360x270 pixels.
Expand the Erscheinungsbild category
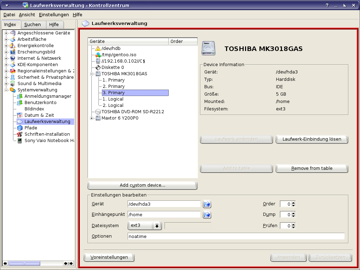6,52
